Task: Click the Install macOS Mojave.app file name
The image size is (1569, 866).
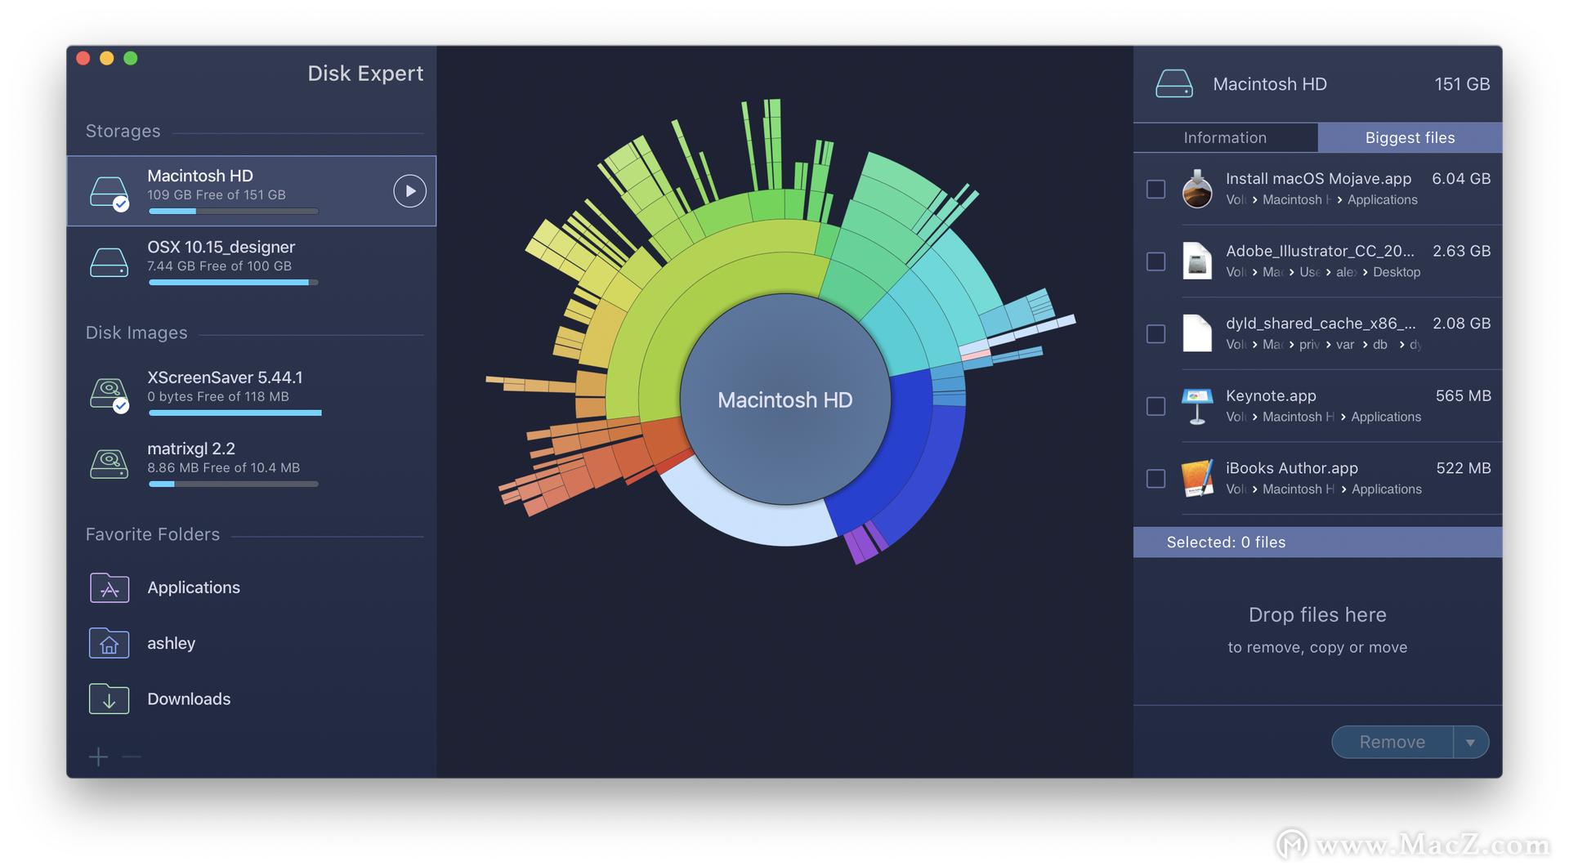Action: (1318, 179)
